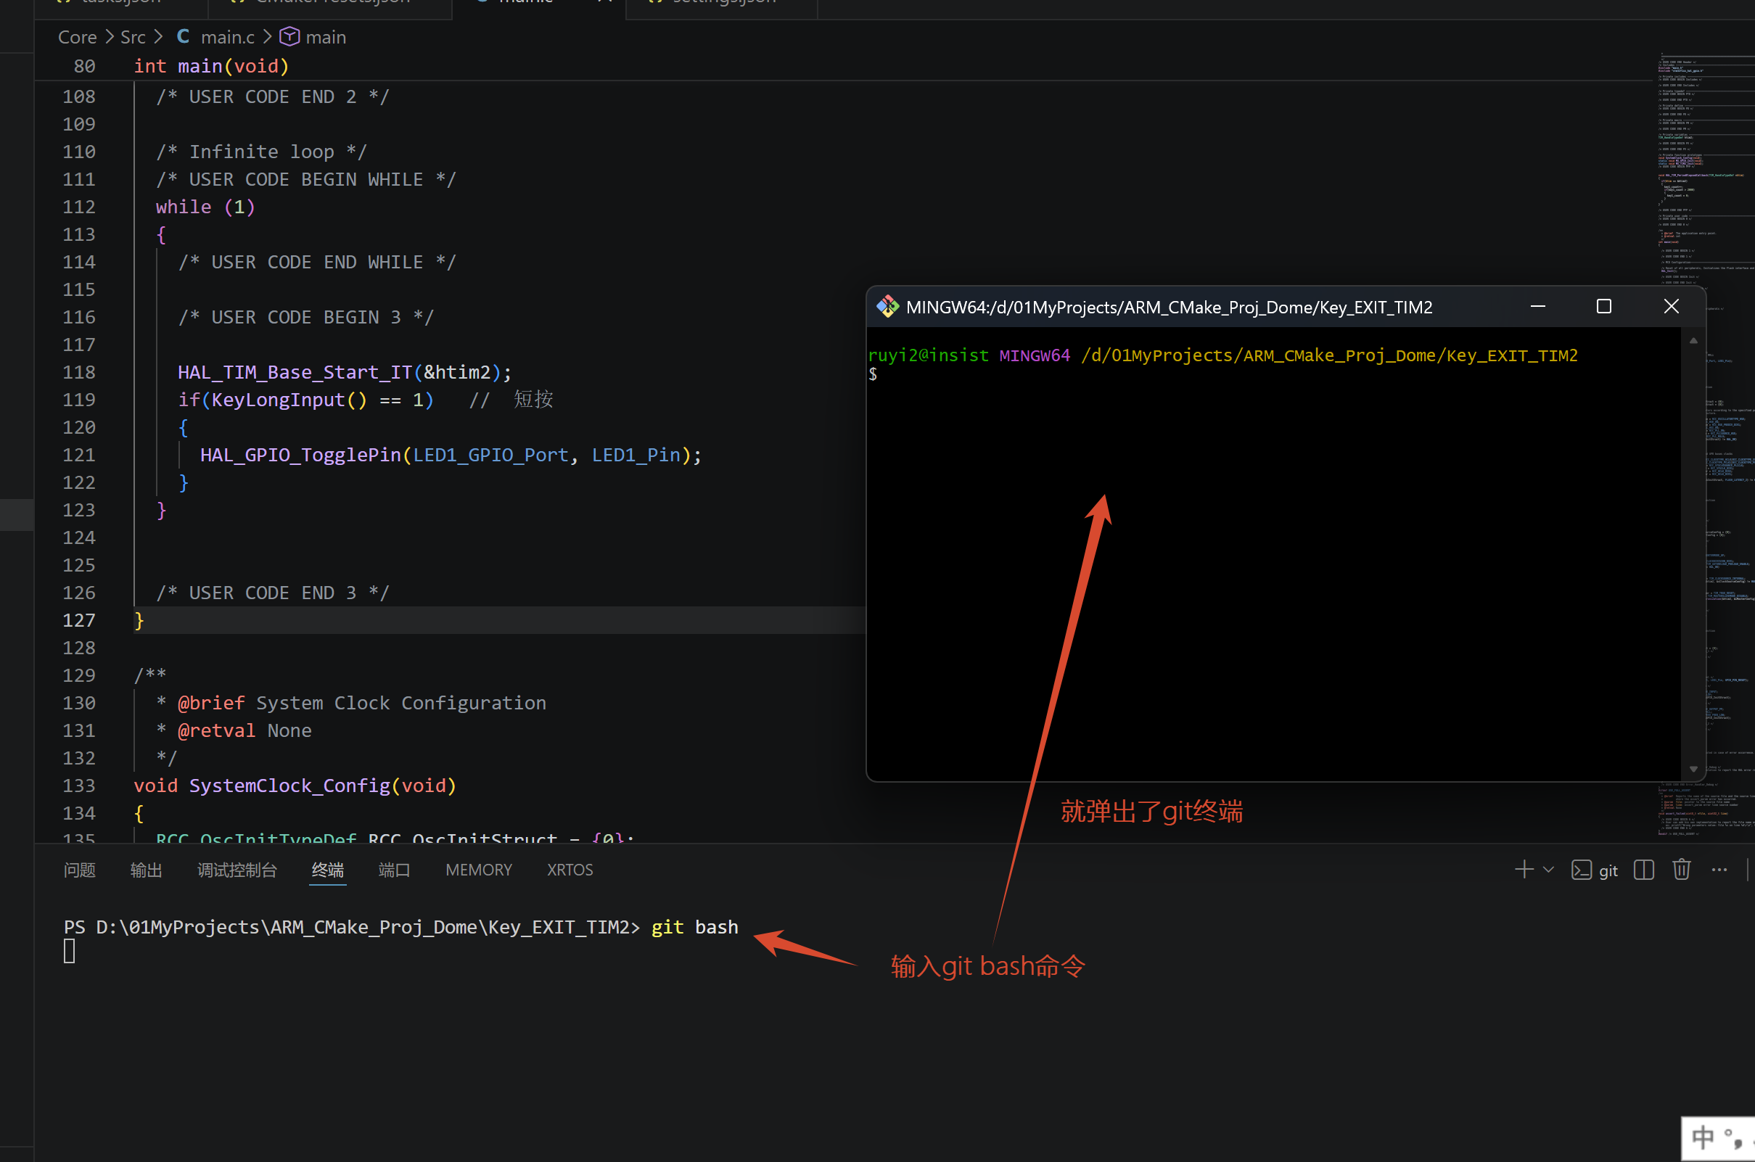Image resolution: width=1755 pixels, height=1162 pixels.
Task: Switch to the 问题 panel tab
Action: click(80, 870)
